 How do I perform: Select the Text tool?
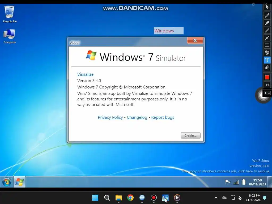pyautogui.click(x=267, y=60)
